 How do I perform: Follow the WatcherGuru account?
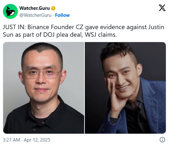pyautogui.click(x=62, y=15)
